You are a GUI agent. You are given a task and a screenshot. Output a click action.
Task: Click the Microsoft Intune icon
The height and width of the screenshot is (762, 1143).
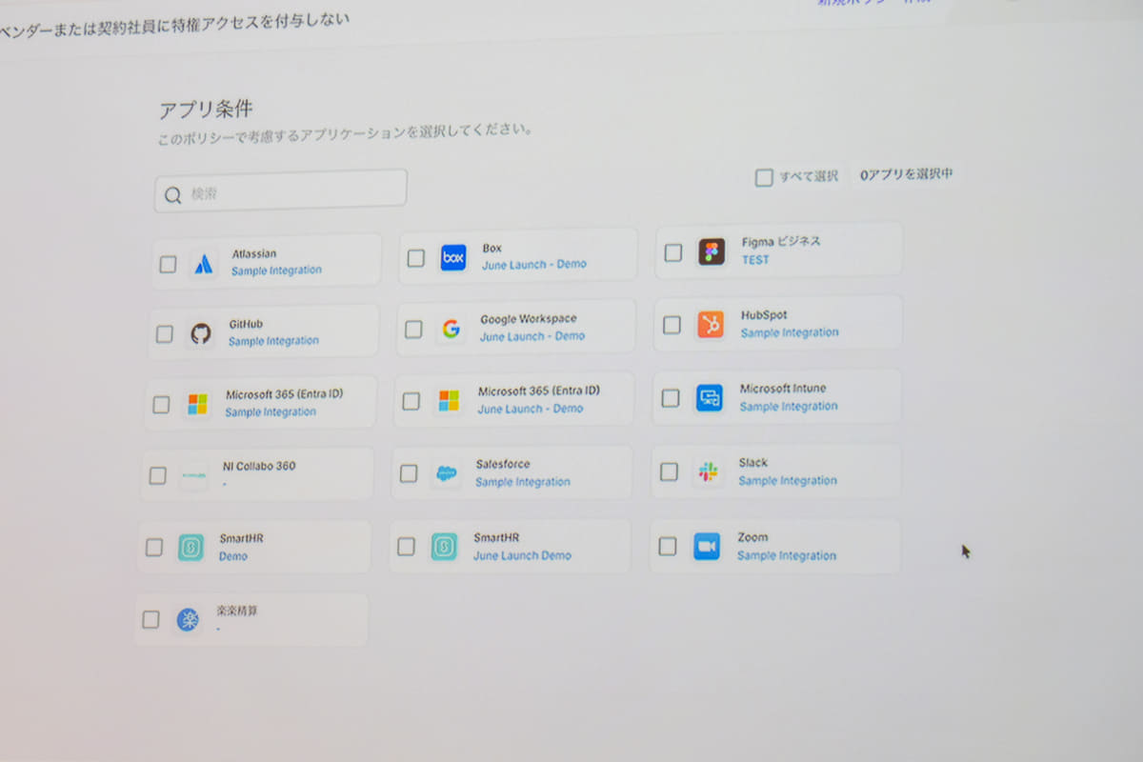click(709, 397)
